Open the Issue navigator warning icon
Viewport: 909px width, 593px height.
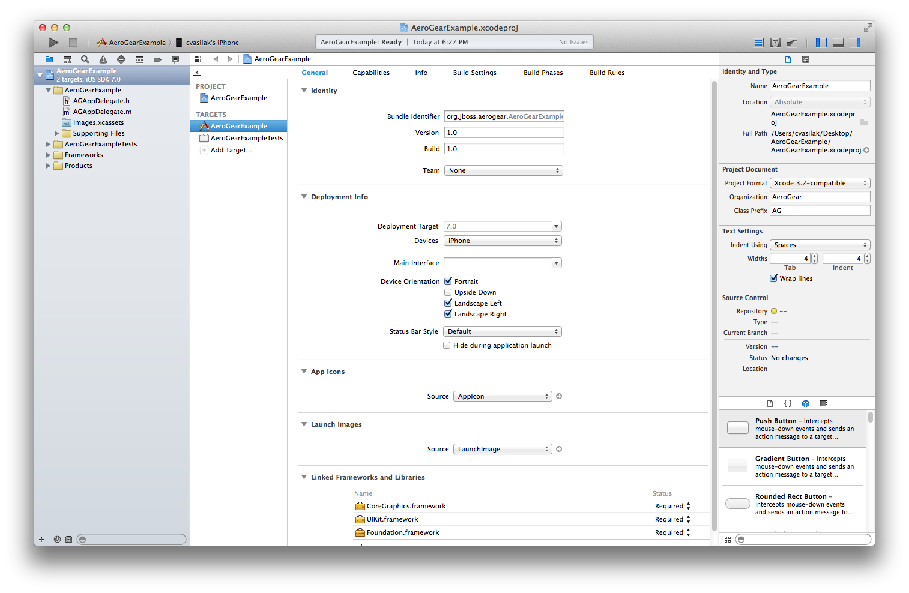point(103,59)
